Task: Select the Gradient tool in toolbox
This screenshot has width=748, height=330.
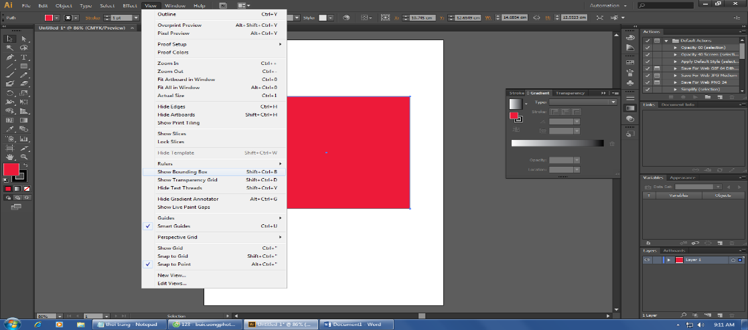Action: 23,120
